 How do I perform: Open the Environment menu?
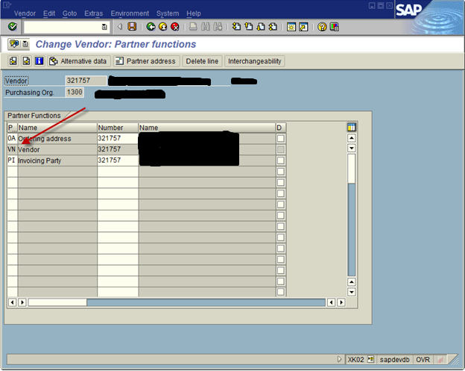pos(130,13)
